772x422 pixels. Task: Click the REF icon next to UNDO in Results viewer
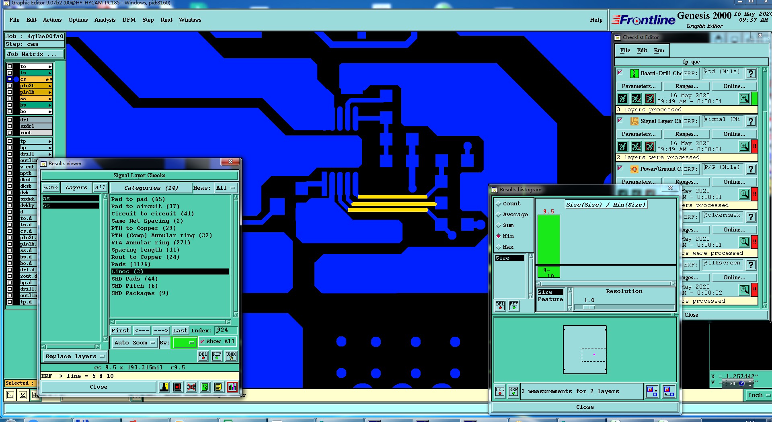tap(217, 356)
